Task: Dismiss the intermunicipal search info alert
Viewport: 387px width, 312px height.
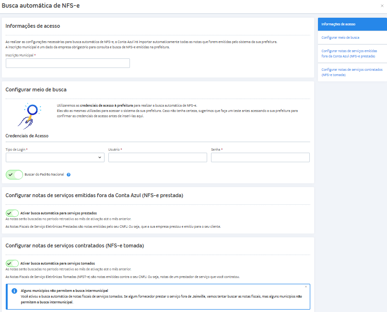Action: pos(306,287)
